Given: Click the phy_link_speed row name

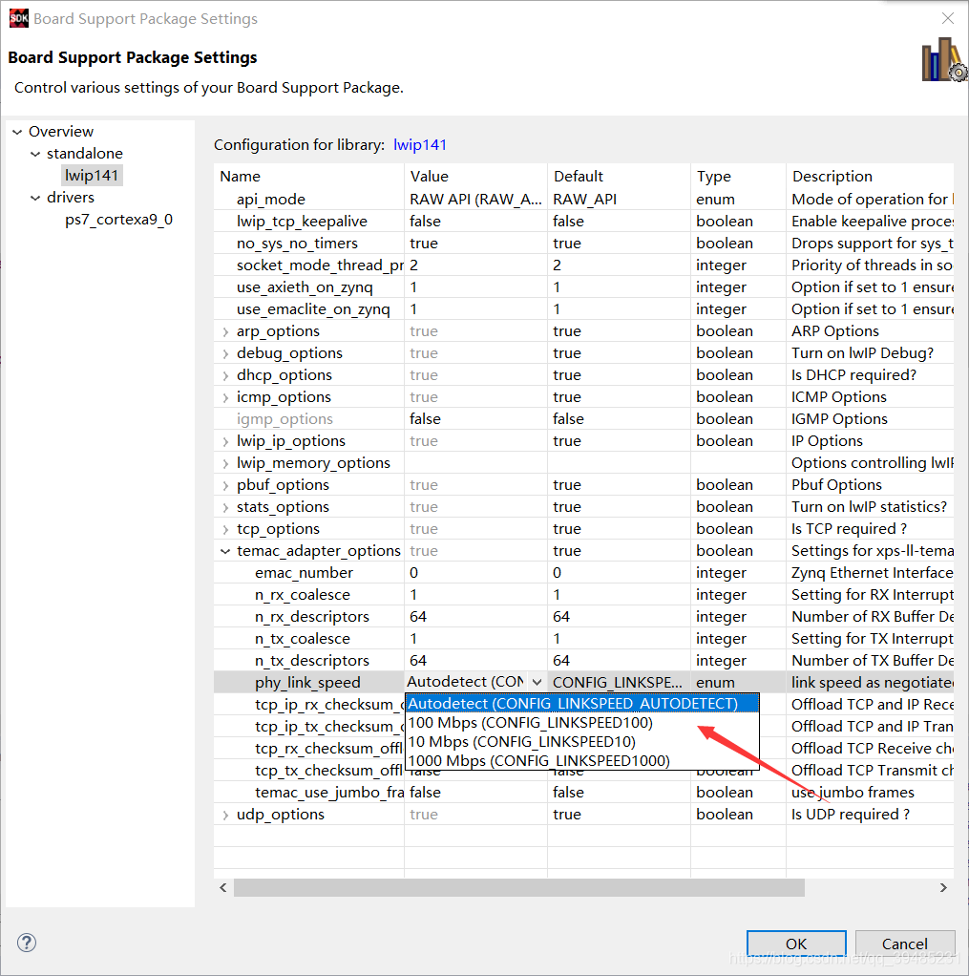Looking at the screenshot, I should point(307,683).
